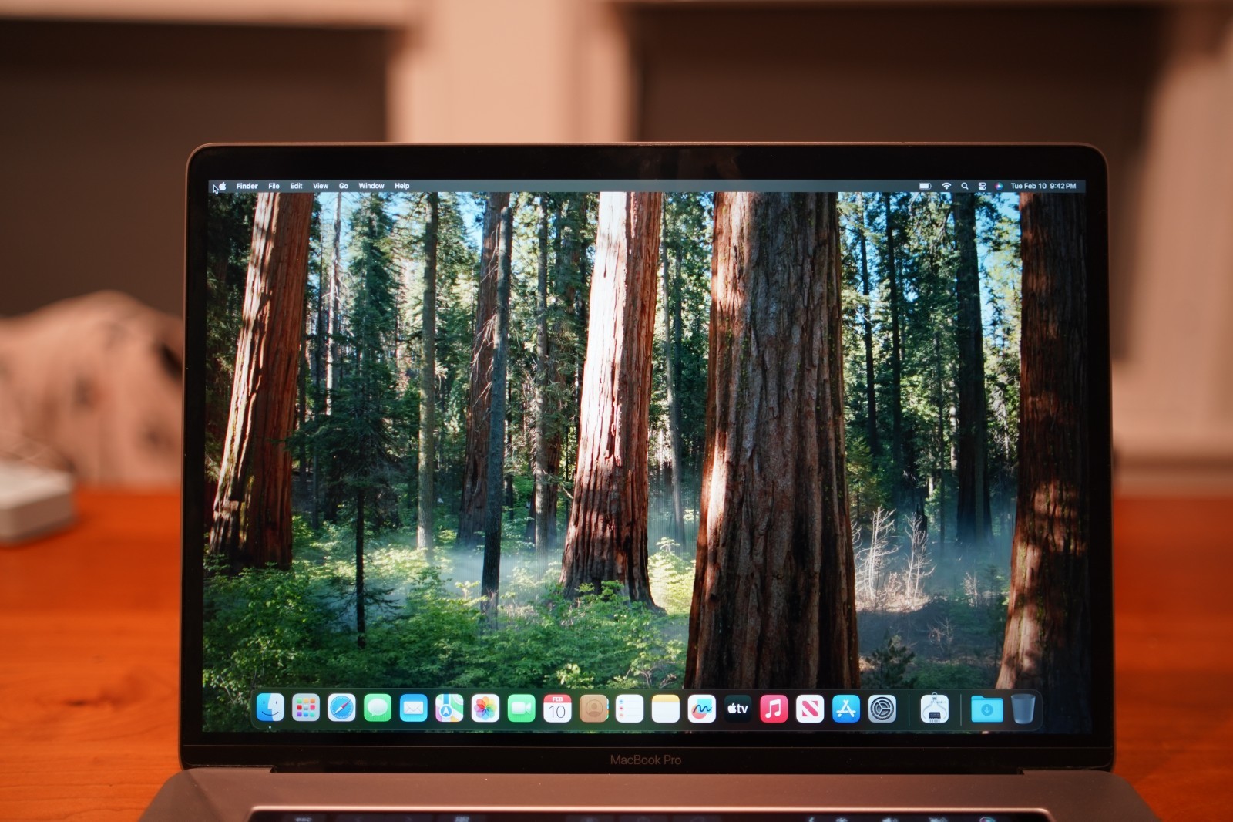1233x822 pixels.
Task: Open System Settings from the Dock
Action: (x=882, y=709)
